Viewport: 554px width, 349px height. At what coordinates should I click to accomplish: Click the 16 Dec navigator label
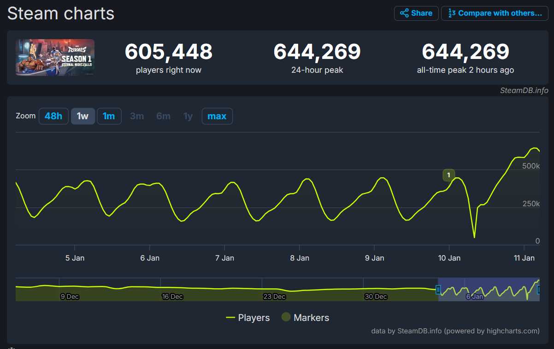tap(172, 297)
